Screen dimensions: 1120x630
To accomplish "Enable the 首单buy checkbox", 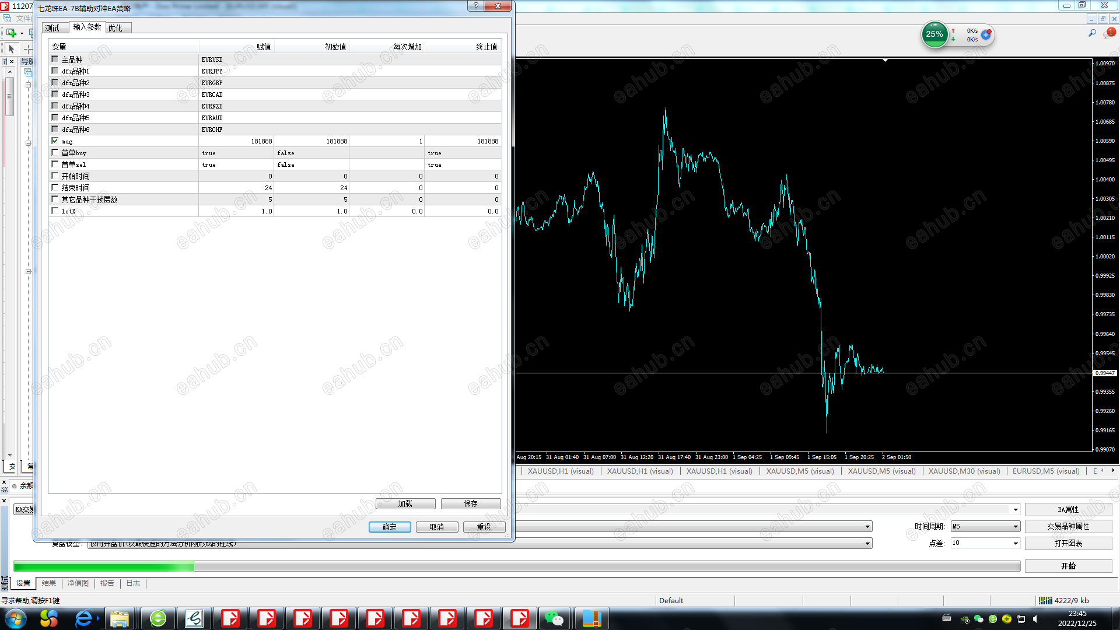I will coord(55,153).
